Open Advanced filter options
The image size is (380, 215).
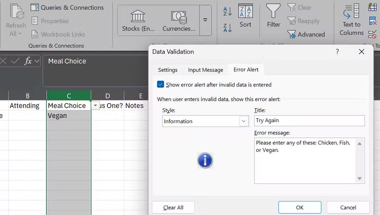point(306,34)
